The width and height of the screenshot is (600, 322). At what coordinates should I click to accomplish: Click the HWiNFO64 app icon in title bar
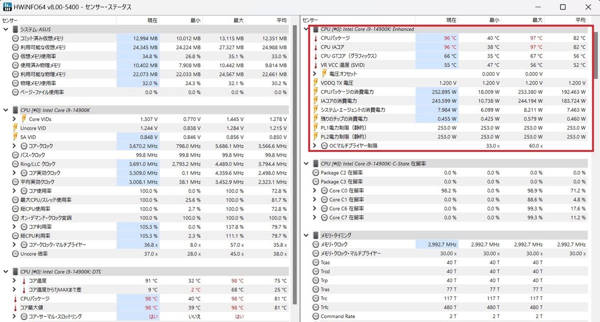point(8,7)
